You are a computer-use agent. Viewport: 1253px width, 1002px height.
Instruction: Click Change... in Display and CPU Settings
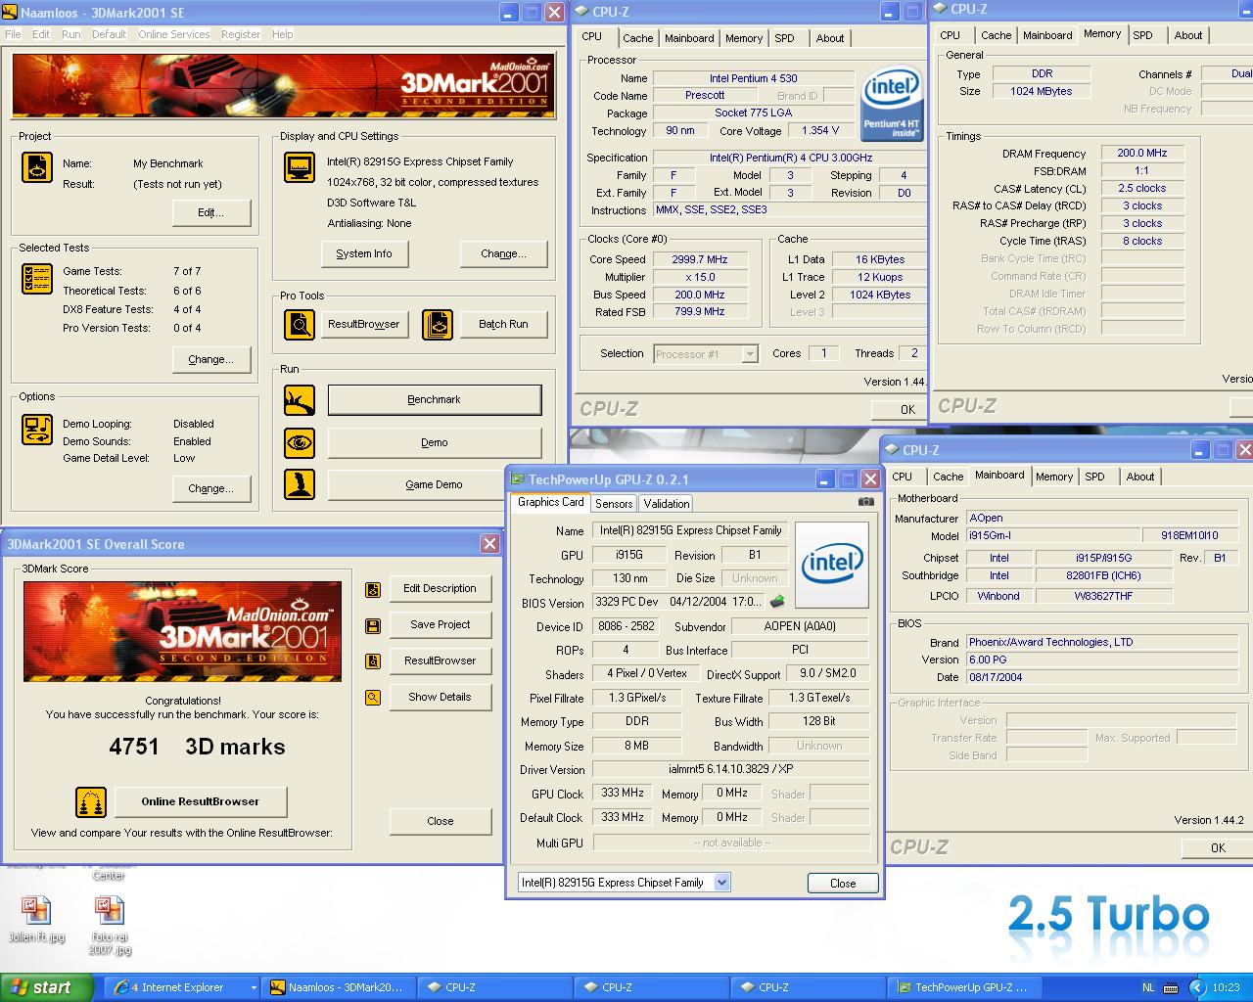(x=503, y=253)
